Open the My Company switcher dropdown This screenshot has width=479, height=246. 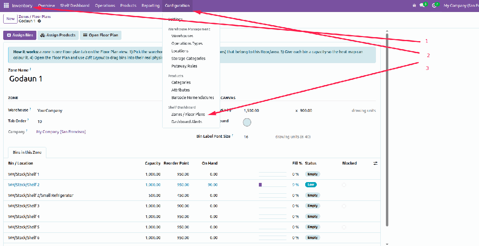(461, 6)
